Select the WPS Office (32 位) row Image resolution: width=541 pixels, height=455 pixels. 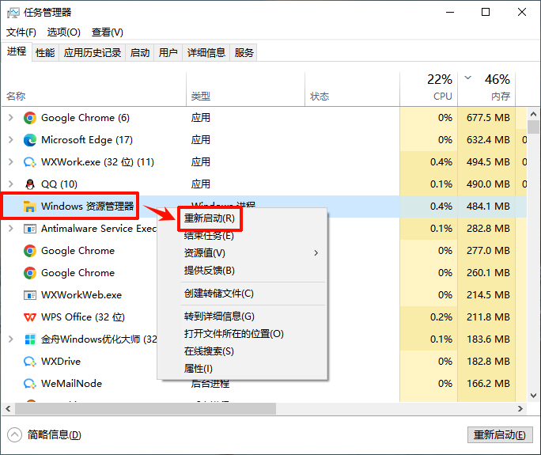point(264,317)
